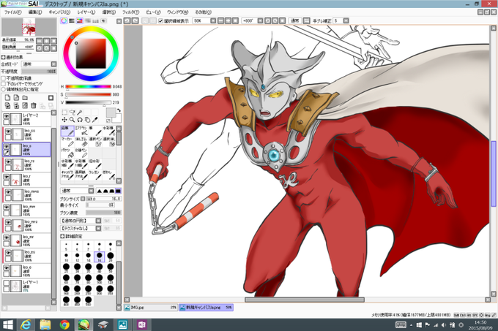Zoom in the navigator with plus button
The width and height of the screenshot is (498, 331).
tap(46, 41)
